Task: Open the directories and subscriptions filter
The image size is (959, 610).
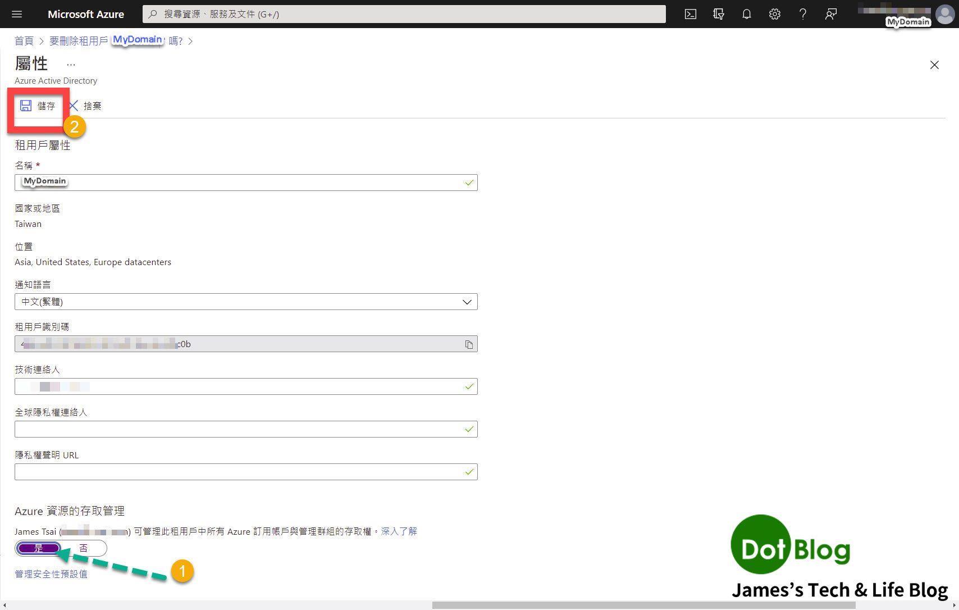Action: [719, 14]
